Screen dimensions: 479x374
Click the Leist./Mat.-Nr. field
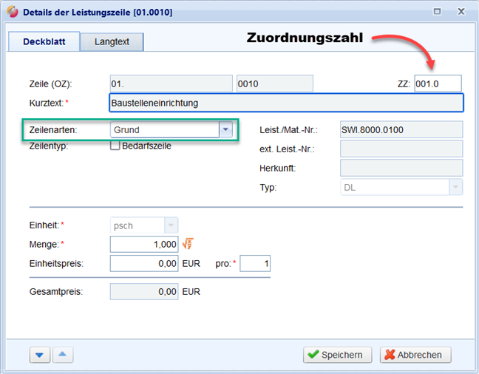(x=401, y=130)
